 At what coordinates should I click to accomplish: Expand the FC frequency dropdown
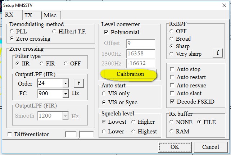[x=65, y=94]
